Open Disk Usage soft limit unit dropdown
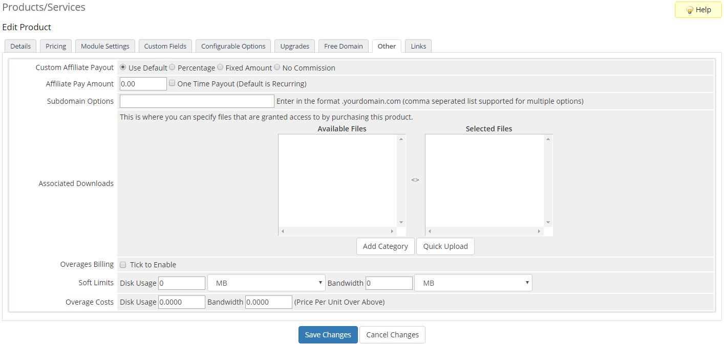Image resolution: width=724 pixels, height=345 pixels. (x=266, y=283)
